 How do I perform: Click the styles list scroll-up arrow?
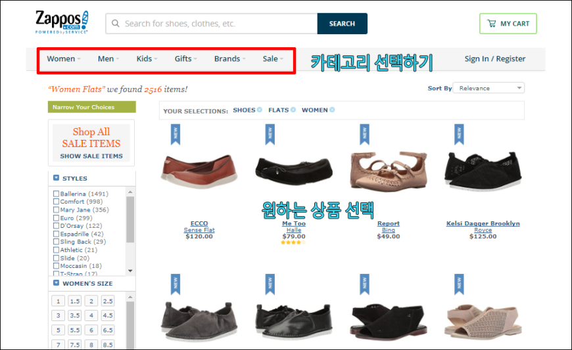pyautogui.click(x=130, y=192)
